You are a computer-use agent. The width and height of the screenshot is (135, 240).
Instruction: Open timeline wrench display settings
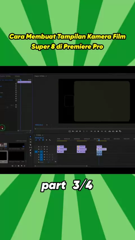tap(50, 140)
